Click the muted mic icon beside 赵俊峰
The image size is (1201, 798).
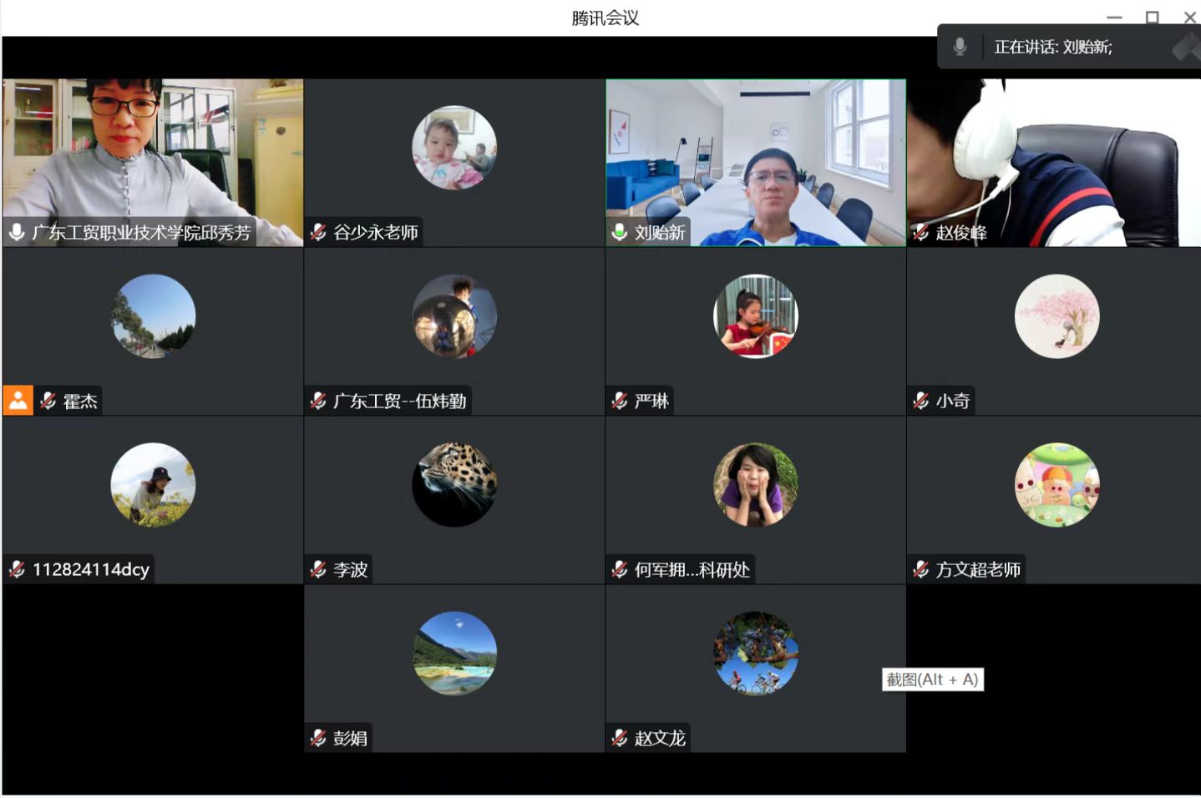coord(920,232)
